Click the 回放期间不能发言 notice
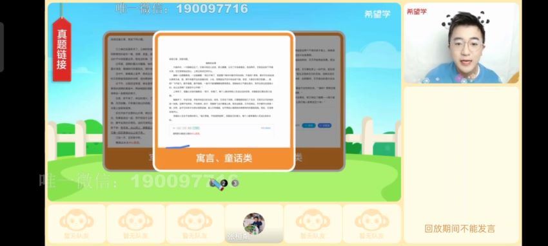The image size is (548, 246). pyautogui.click(x=460, y=229)
